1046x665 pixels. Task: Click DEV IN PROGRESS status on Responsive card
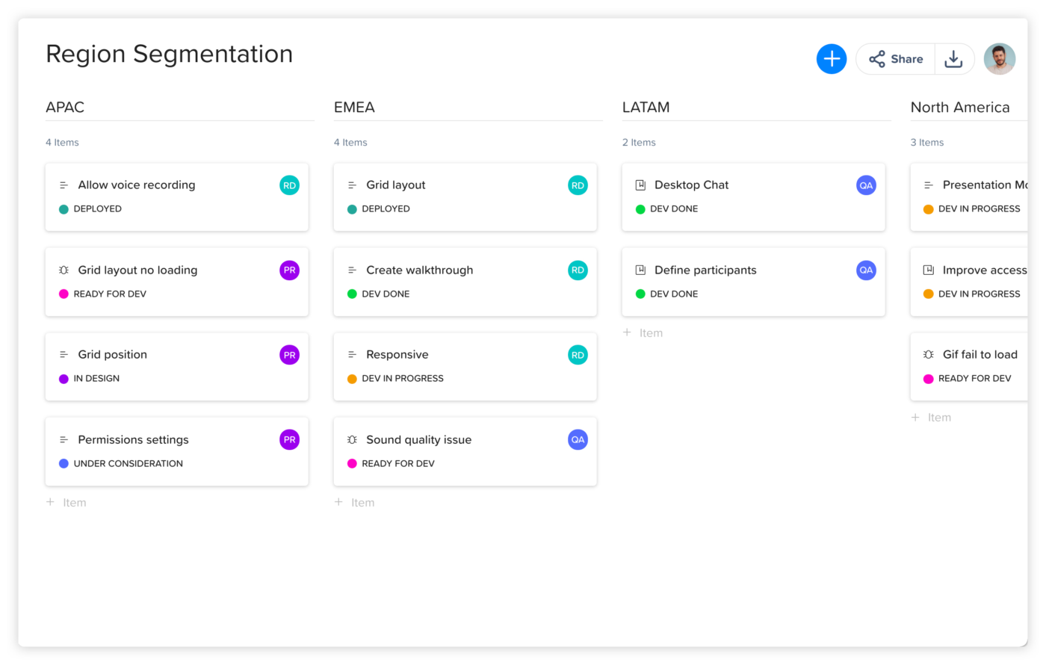pos(402,379)
